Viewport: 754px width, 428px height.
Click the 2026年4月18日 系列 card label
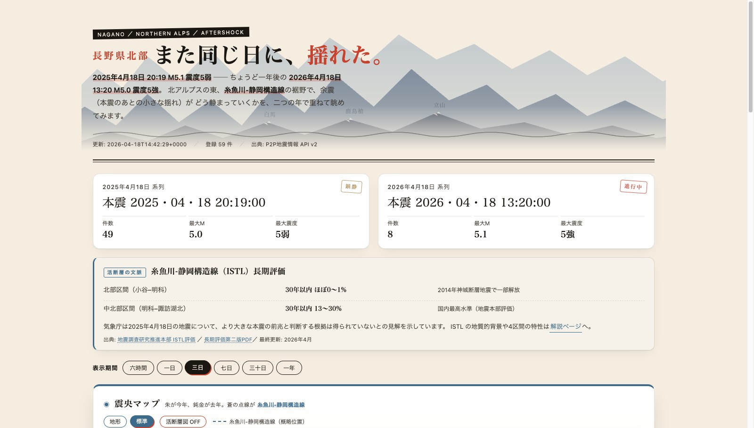[418, 187]
